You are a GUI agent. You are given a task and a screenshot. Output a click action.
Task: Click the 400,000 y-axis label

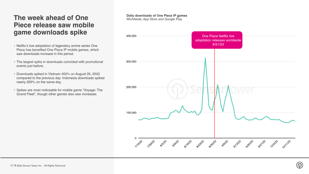[x=131, y=36]
